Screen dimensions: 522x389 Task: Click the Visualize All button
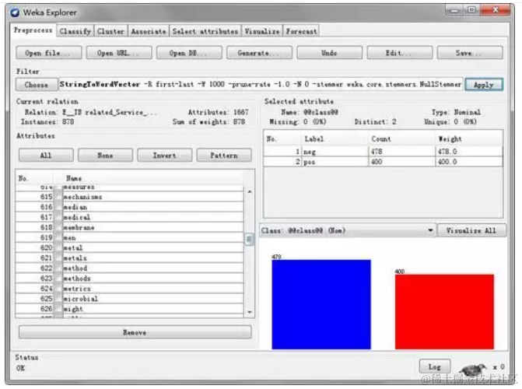(471, 230)
